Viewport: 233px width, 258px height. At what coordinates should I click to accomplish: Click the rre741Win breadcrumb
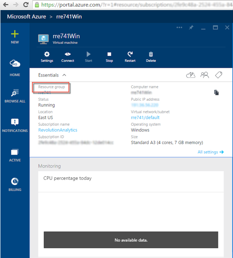click(x=69, y=17)
